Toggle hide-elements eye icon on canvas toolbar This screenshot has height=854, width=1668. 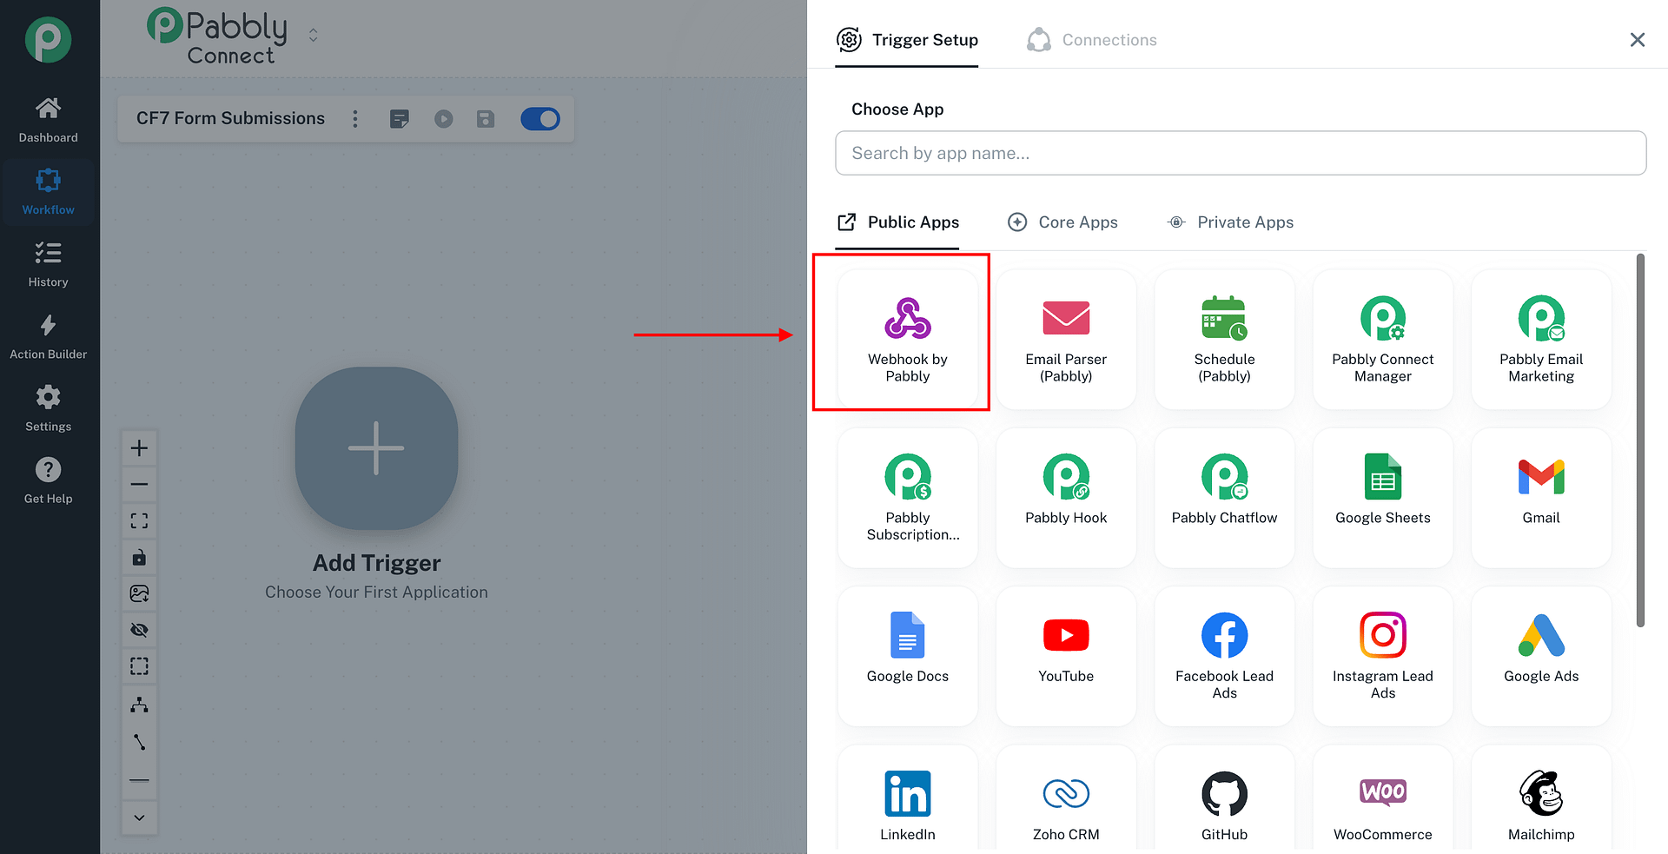pos(139,630)
